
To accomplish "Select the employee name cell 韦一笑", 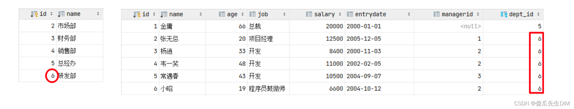I will (x=182, y=64).
